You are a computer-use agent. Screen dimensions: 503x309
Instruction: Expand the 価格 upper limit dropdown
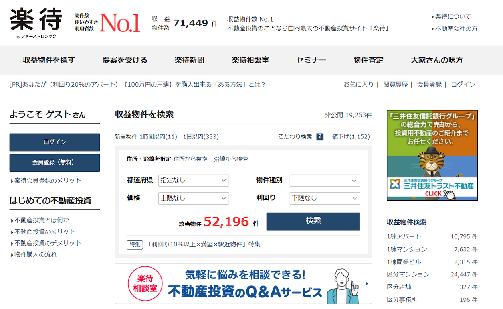pyautogui.click(x=194, y=198)
